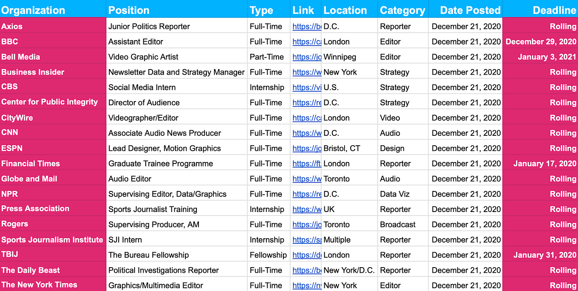578x291 pixels.
Task: Select the Location column header
Action: tap(349, 9)
